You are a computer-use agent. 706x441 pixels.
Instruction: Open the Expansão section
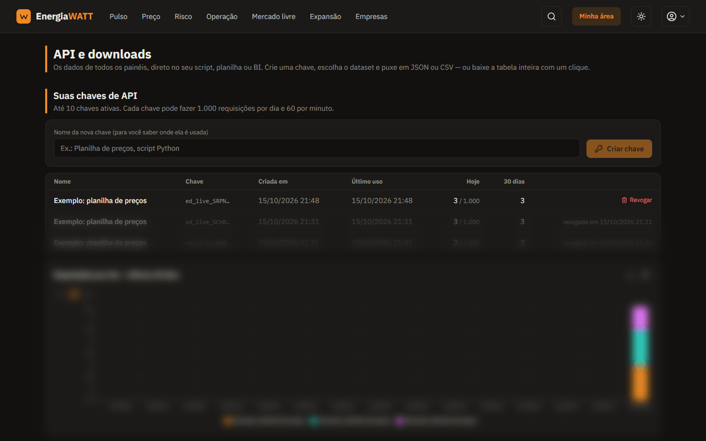(x=325, y=16)
